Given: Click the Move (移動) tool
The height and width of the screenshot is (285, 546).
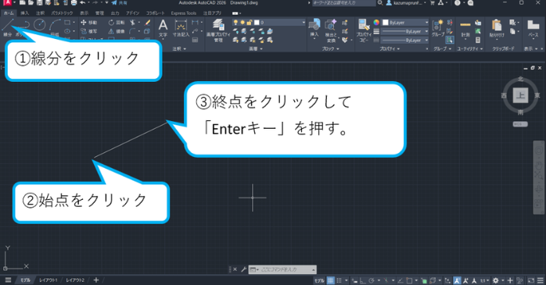Looking at the screenshot, I should pyautogui.click(x=89, y=23).
